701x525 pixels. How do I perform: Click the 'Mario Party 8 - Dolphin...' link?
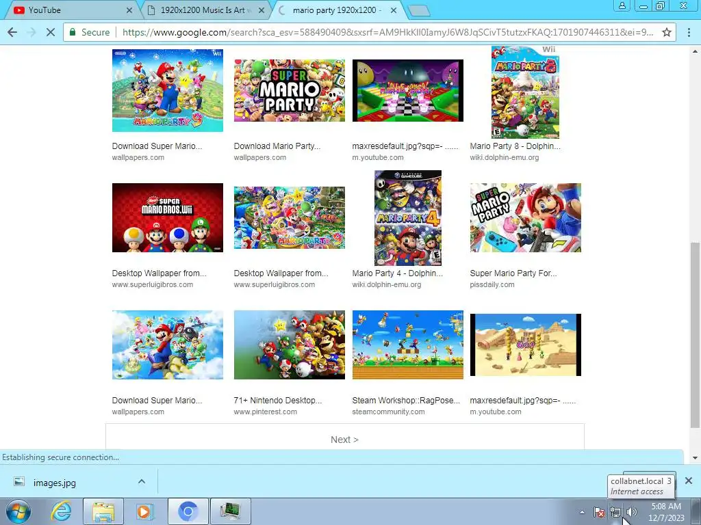[515, 146]
